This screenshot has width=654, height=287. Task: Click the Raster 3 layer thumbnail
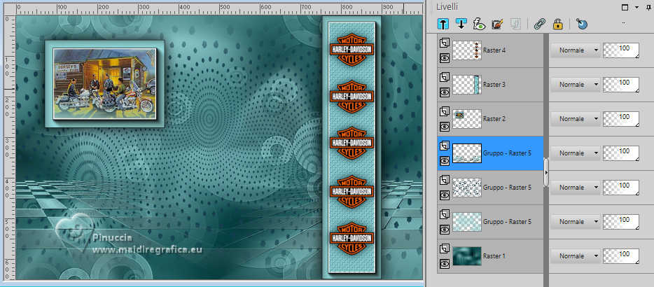(467, 84)
